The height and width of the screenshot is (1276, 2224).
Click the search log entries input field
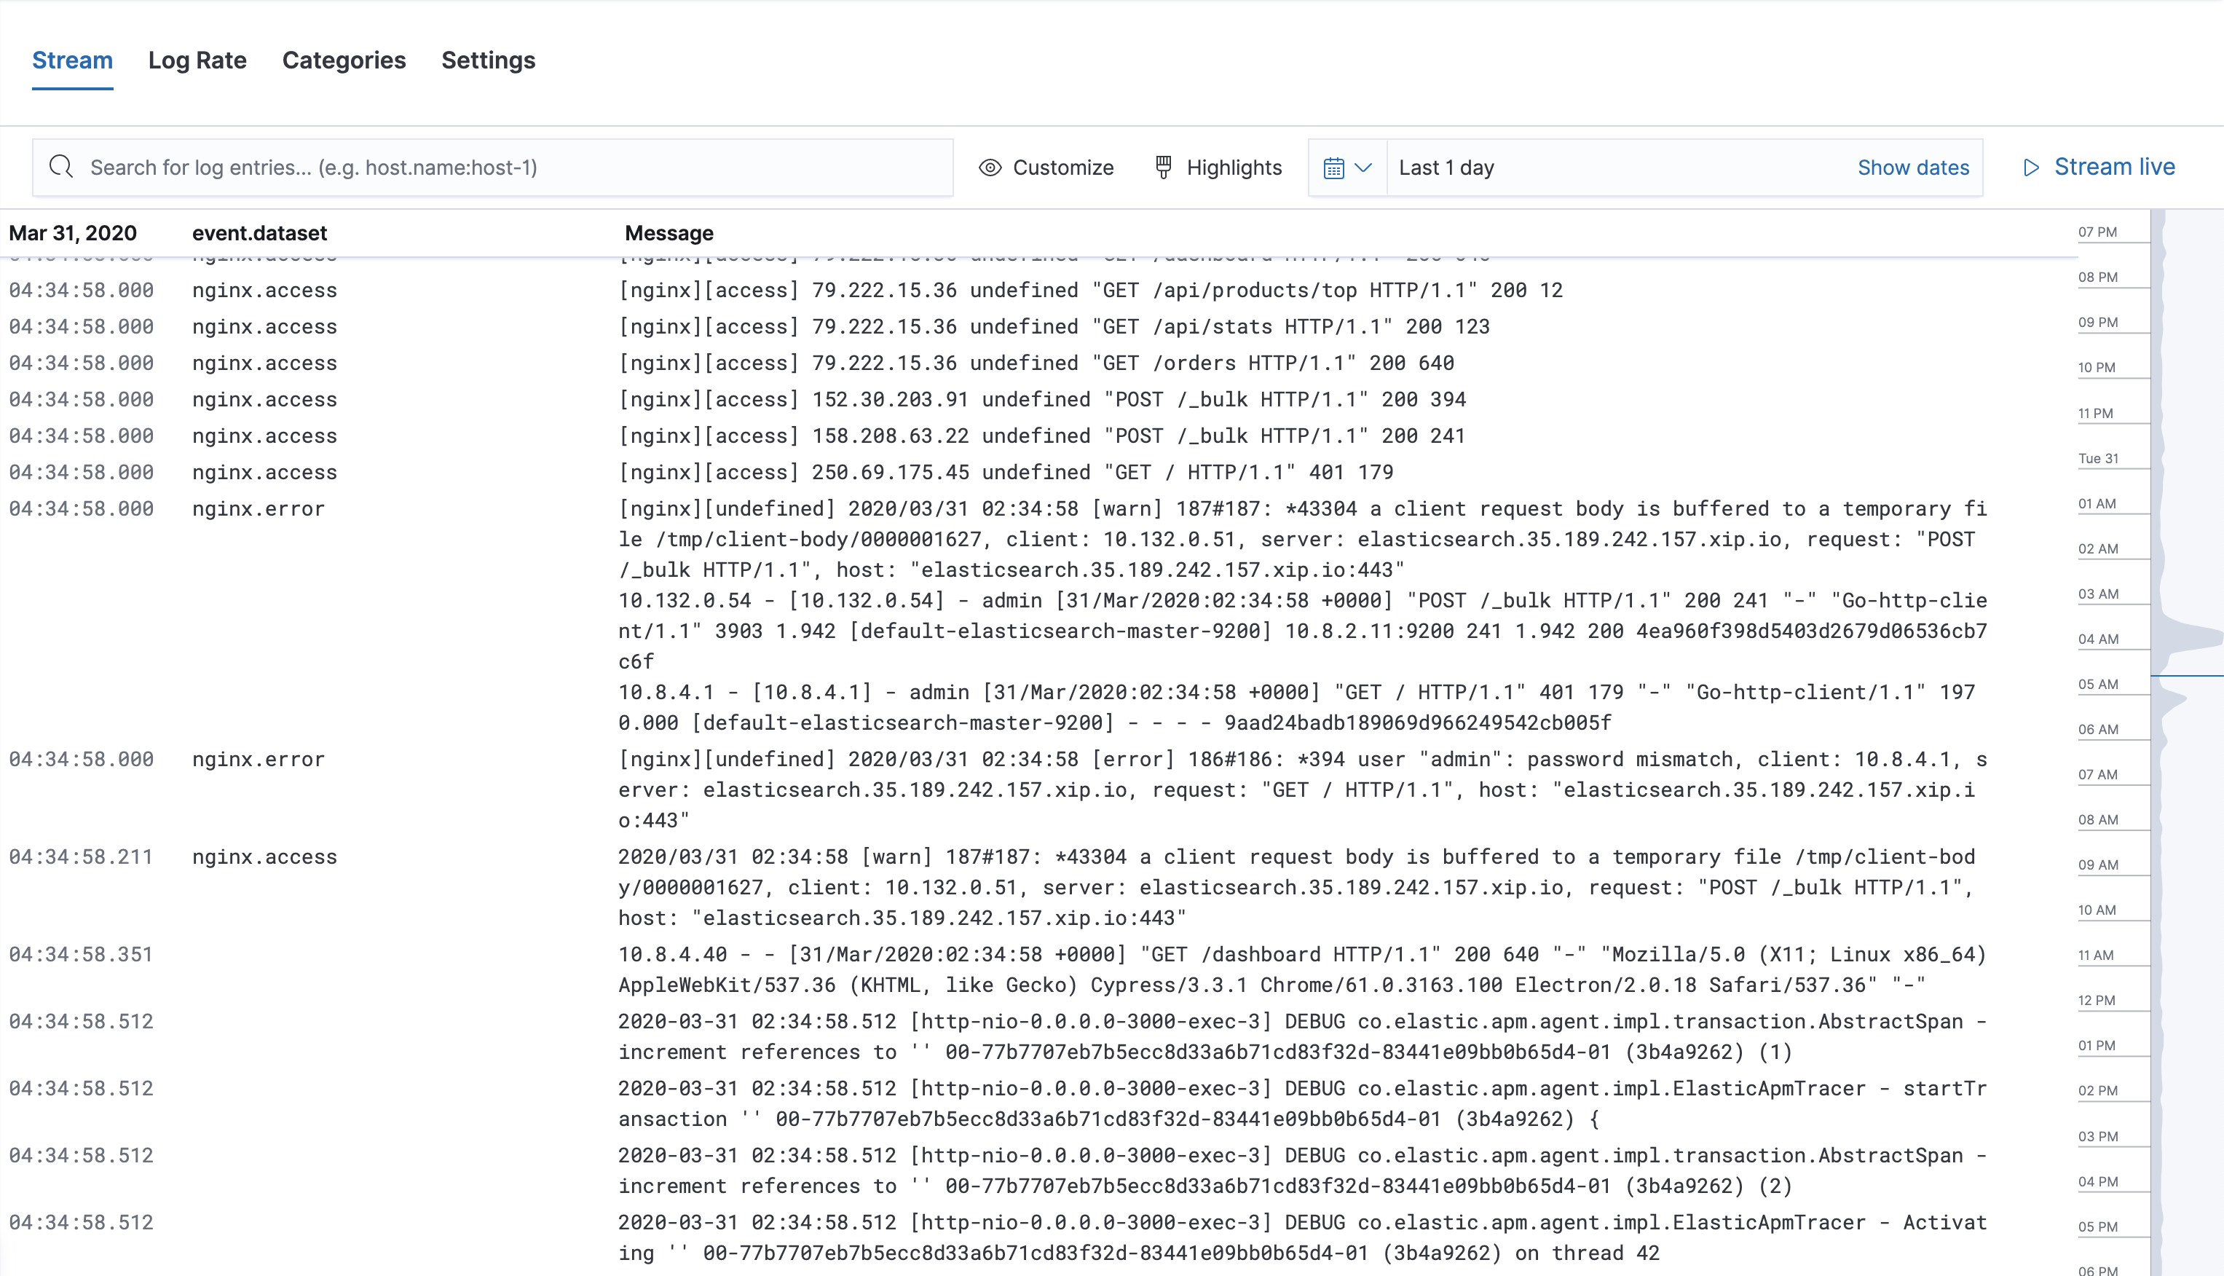(492, 167)
